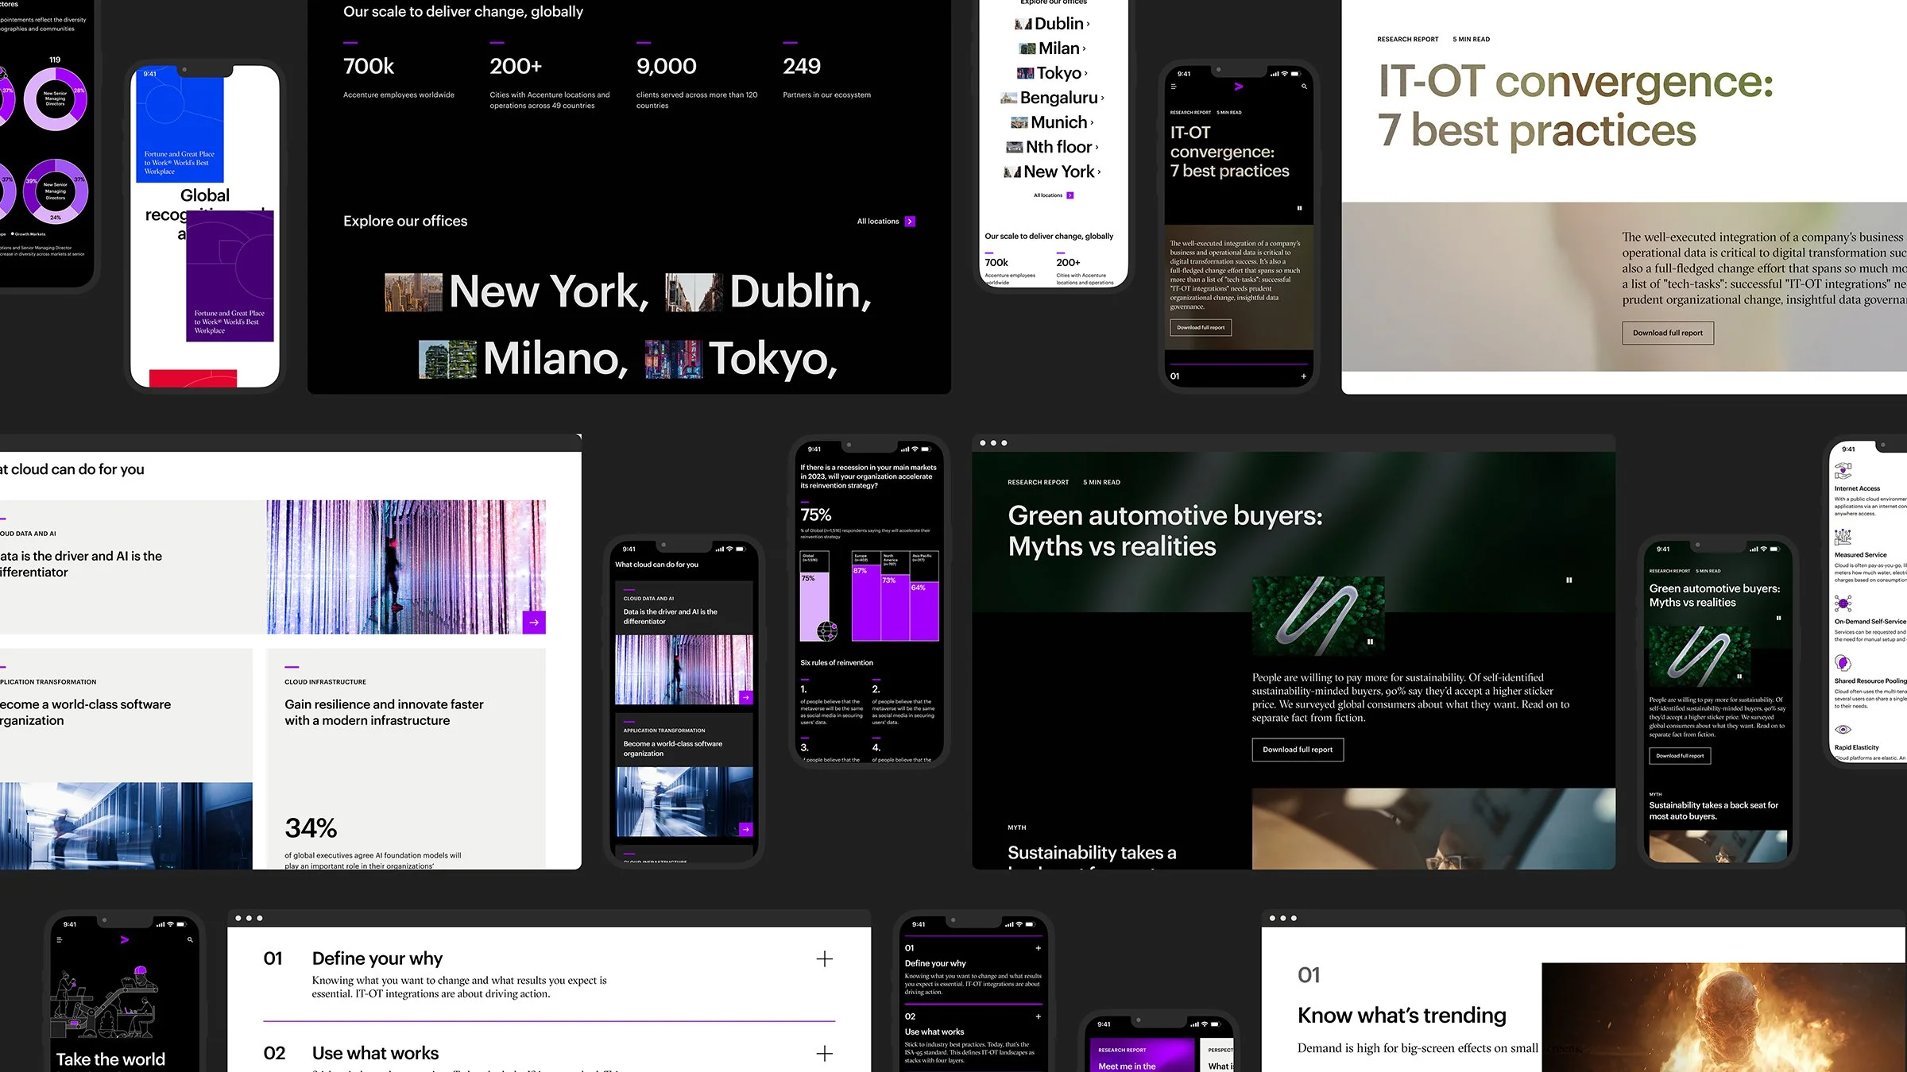Tap search icon in IT-OT convergence phone
1907x1072 pixels.
click(x=1304, y=87)
